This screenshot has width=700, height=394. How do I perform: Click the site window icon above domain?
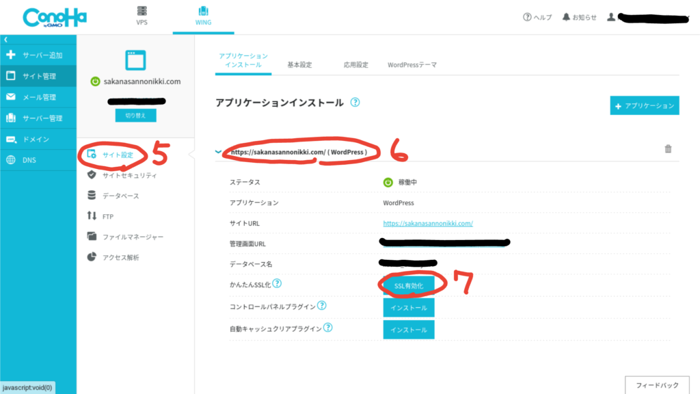click(135, 60)
